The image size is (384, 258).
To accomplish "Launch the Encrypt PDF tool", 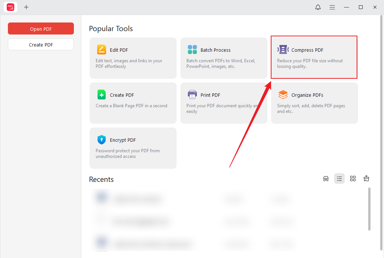I will coord(133,148).
